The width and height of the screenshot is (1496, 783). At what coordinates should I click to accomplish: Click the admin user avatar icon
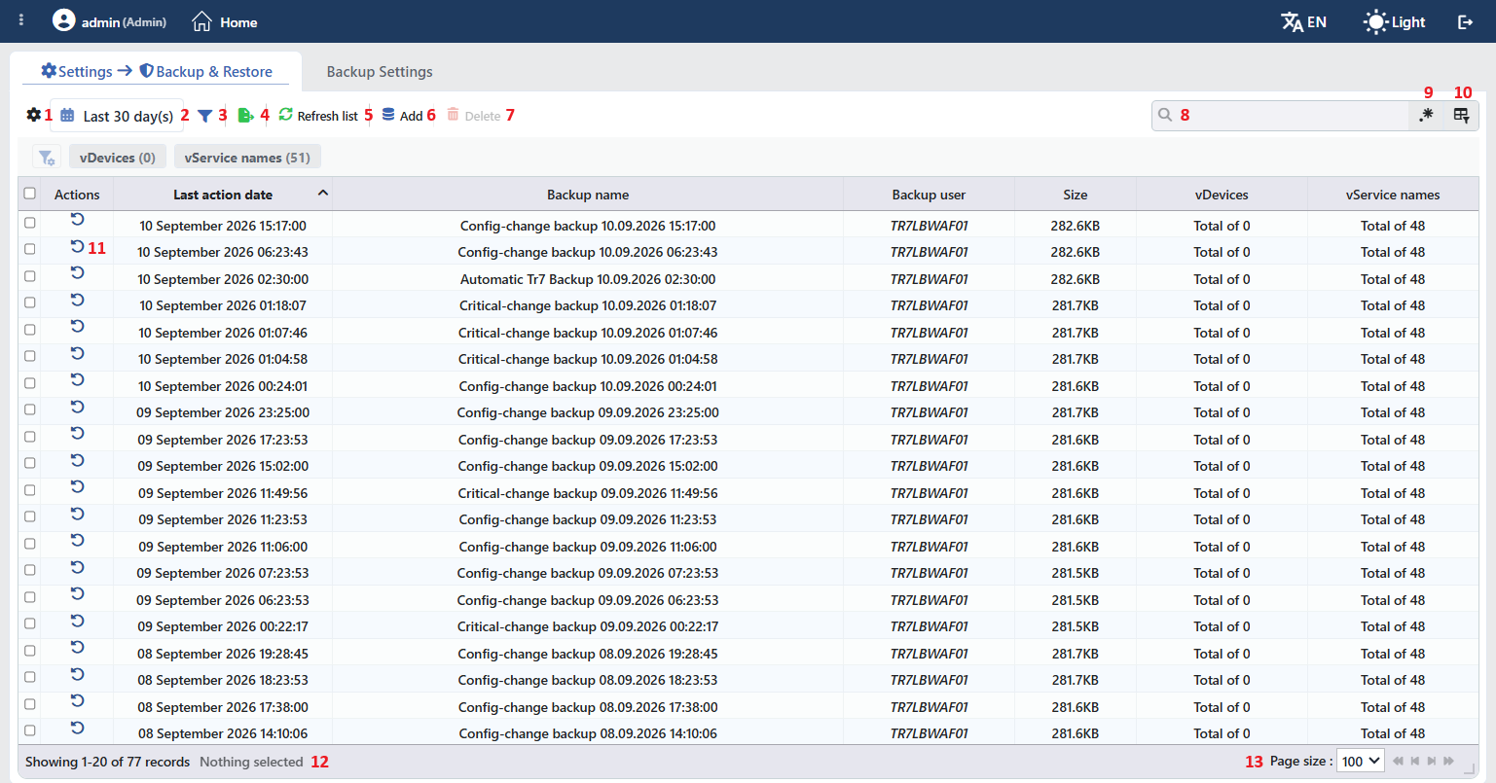63,20
